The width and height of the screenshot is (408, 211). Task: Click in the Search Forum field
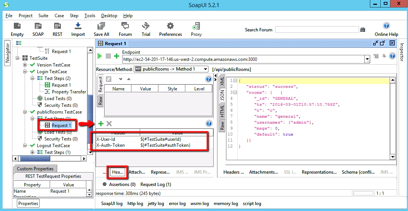317,30
